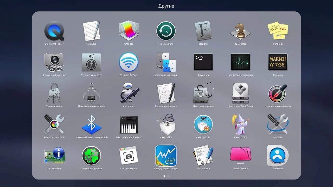This screenshot has width=333, height=187.
Task: Launch Захват изображений app
Action: 54,62
